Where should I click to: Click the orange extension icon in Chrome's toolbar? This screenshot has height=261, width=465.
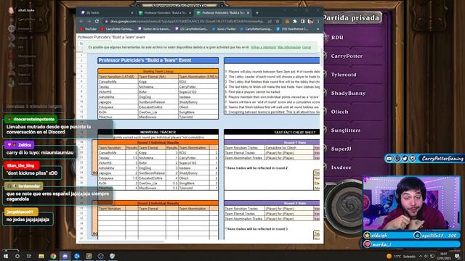287,21
